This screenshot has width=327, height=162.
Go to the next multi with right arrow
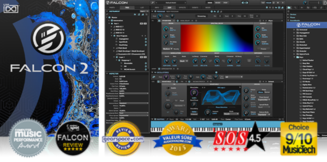(185, 3)
